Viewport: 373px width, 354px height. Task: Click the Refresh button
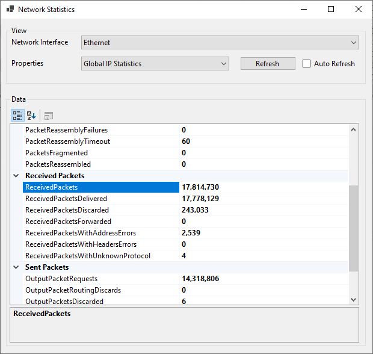click(268, 64)
